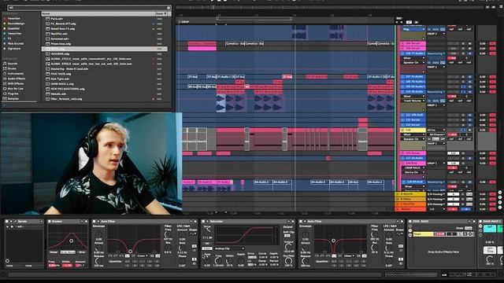This screenshot has height=283, width=504.
Task: Click the DROP locator in arrangement
Action: tap(183, 22)
